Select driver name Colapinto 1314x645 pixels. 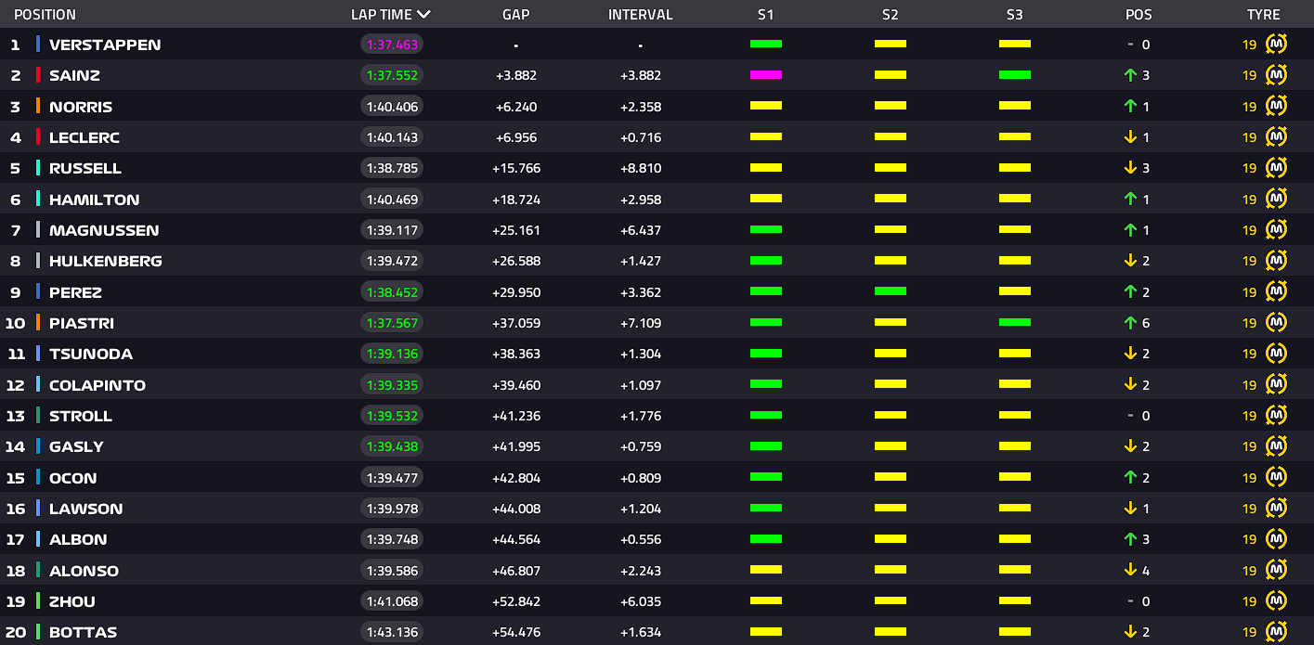point(97,385)
